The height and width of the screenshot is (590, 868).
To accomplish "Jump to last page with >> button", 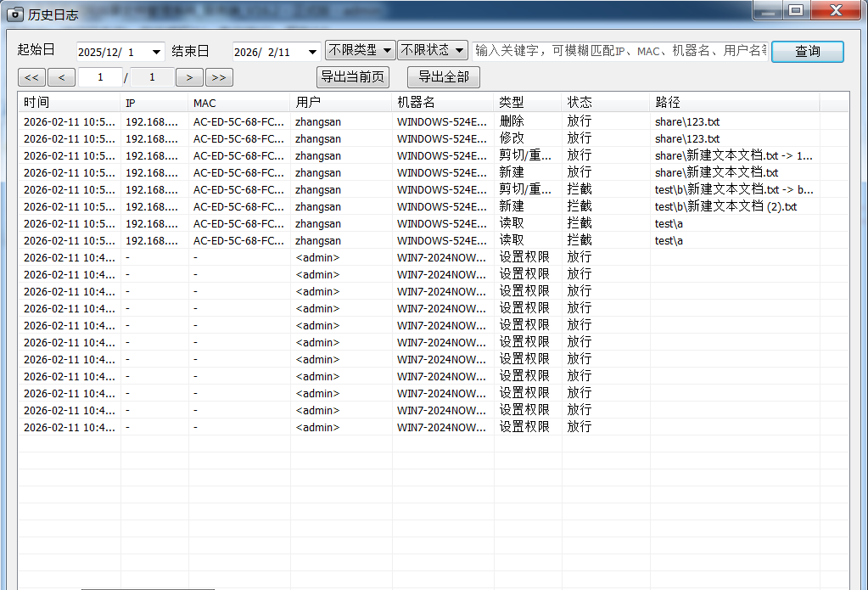I will pos(218,78).
